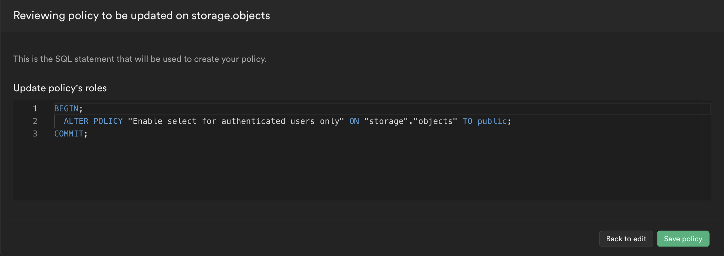Click line number 1 in the gutter
The width and height of the screenshot is (724, 256).
(35, 109)
